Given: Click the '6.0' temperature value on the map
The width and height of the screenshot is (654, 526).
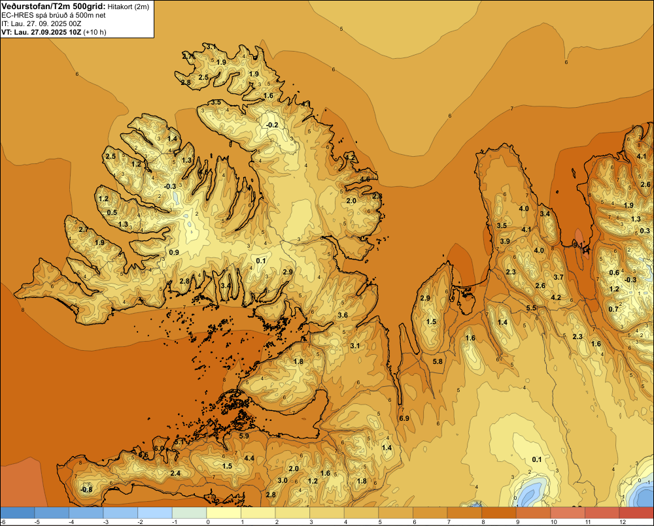Looking at the screenshot, I should 159,448.
